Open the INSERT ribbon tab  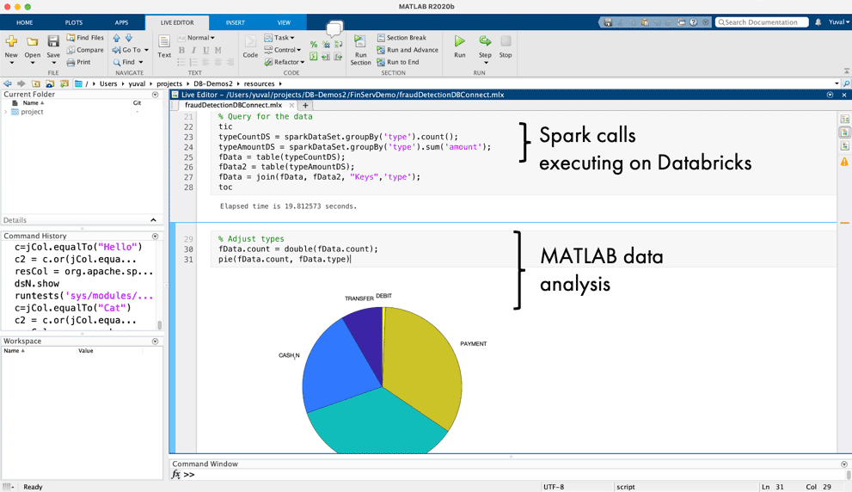235,22
